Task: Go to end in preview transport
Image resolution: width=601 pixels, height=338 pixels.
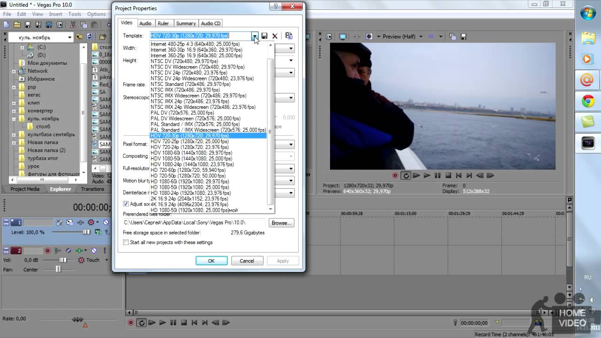Action: point(469,176)
